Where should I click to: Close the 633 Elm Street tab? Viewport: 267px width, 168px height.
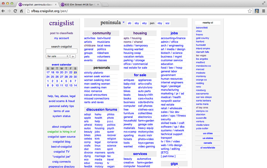coord(98,5)
